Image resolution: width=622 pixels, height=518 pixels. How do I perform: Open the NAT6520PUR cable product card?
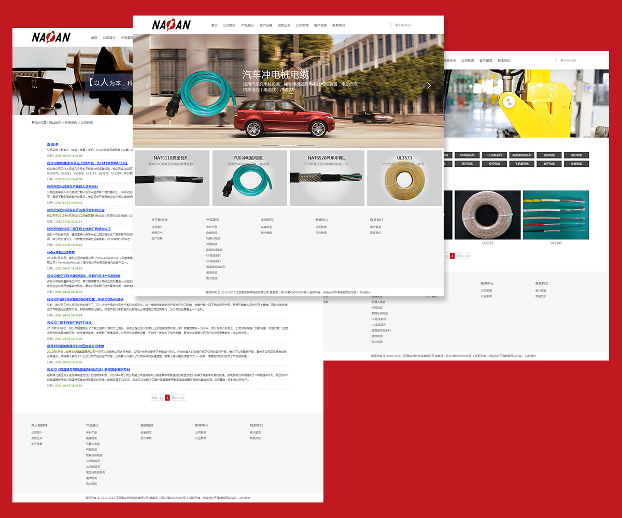pyautogui.click(x=327, y=178)
